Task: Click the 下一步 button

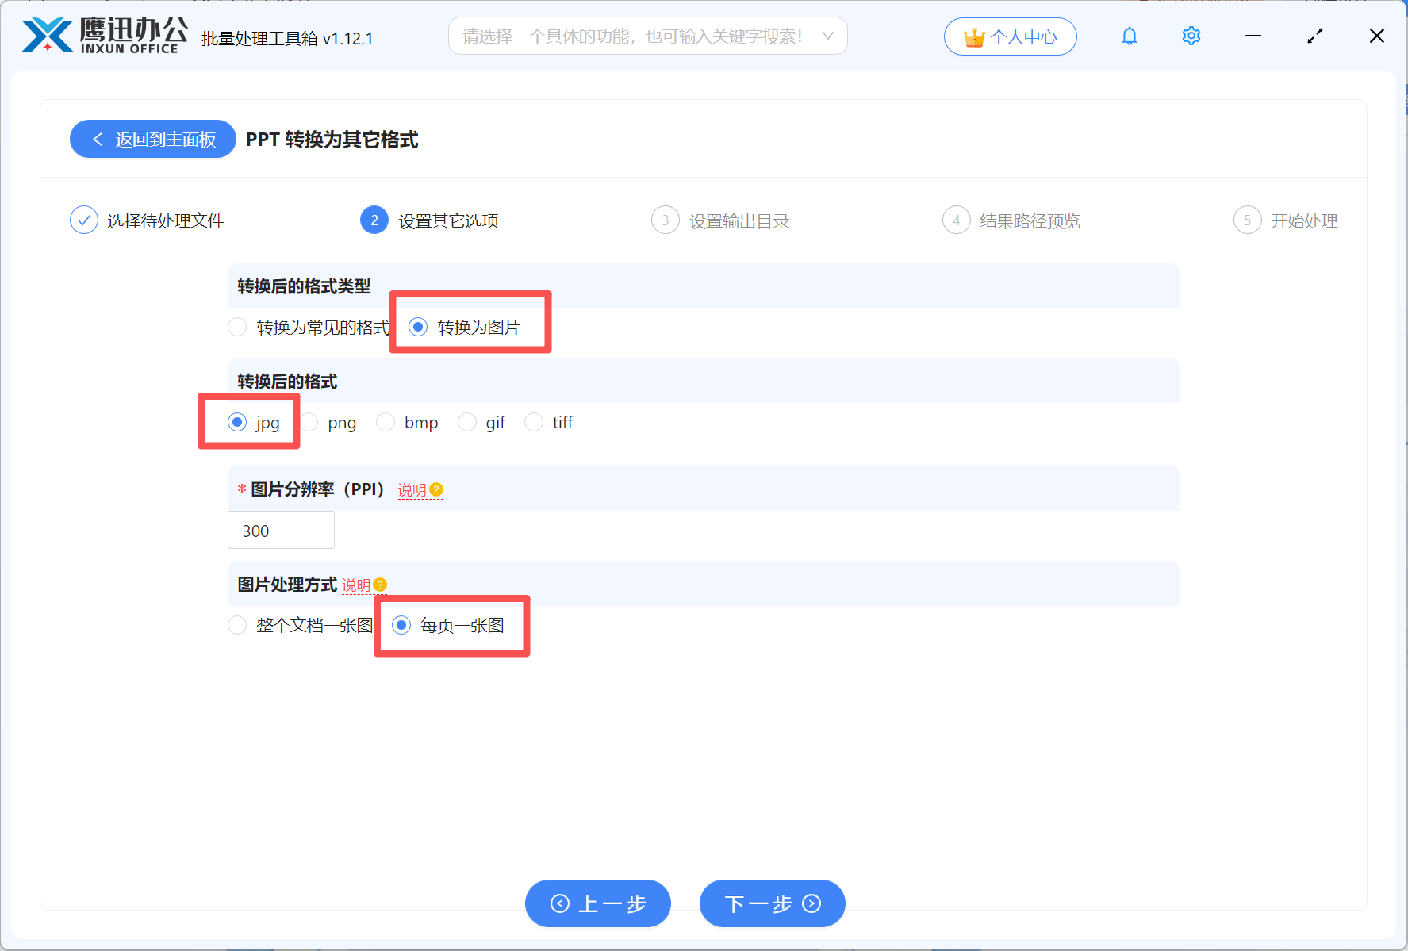Action: [x=771, y=903]
